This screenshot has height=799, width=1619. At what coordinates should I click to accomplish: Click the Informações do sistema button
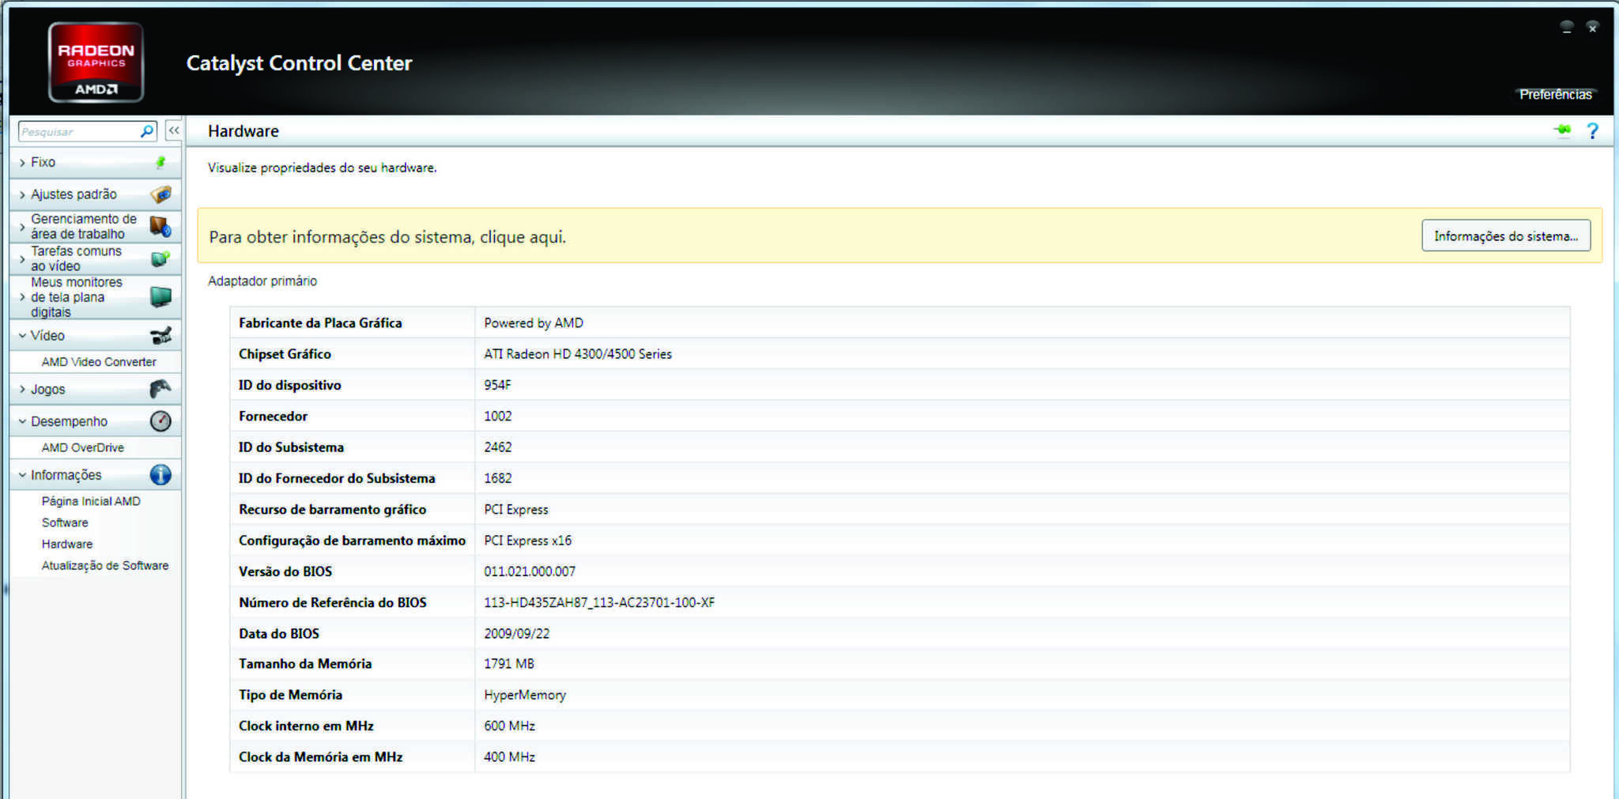pyautogui.click(x=1506, y=236)
